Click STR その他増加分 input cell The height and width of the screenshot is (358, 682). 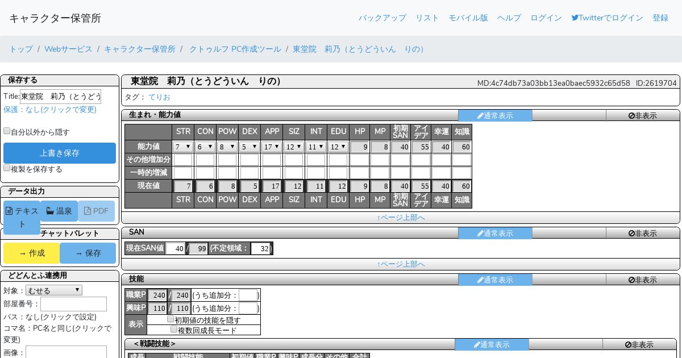click(183, 160)
